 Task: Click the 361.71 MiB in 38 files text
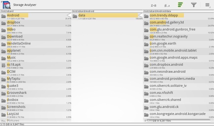click(16, 25)
